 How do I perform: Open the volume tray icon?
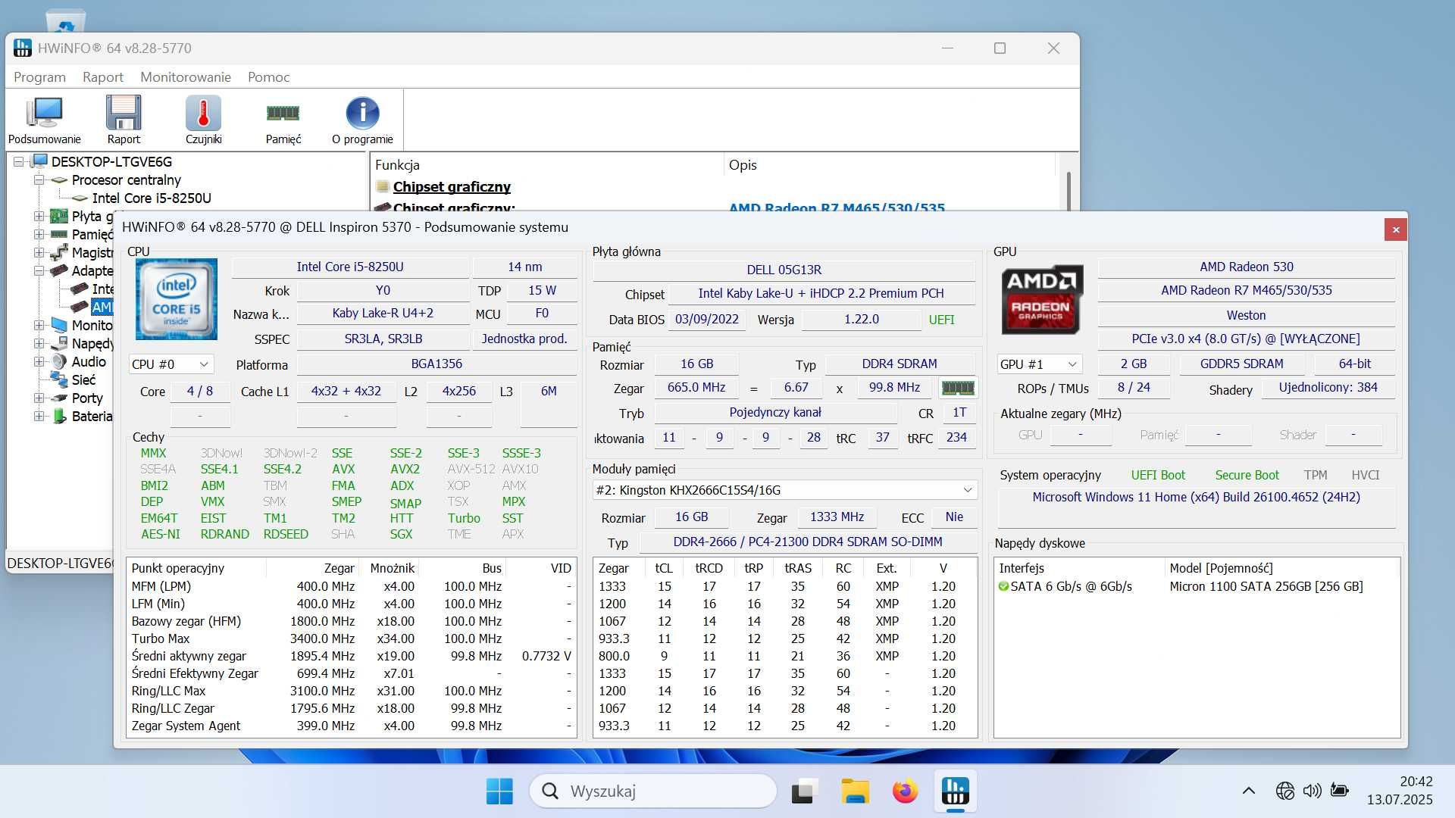point(1312,791)
